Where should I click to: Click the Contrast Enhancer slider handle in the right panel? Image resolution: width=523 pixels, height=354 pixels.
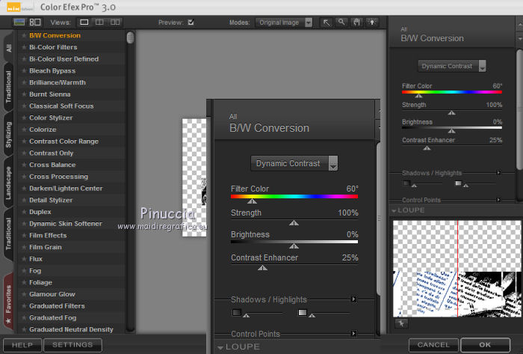click(427, 148)
